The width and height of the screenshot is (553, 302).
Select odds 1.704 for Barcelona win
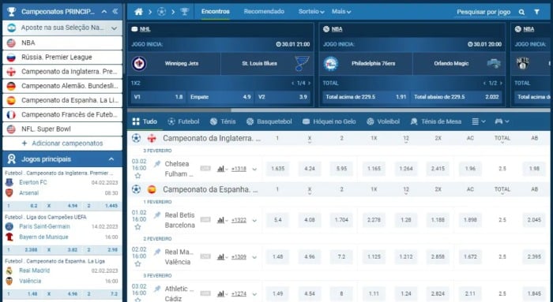(x=341, y=220)
